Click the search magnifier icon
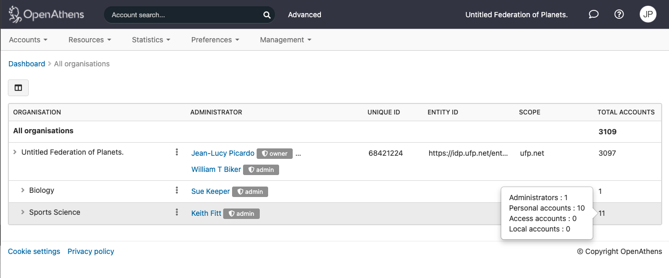 coord(267,15)
